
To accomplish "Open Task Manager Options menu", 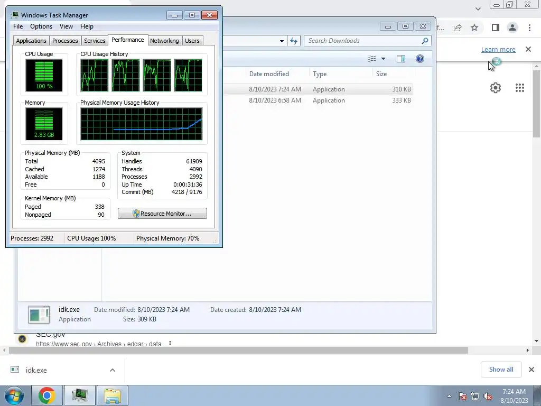I will [41, 26].
